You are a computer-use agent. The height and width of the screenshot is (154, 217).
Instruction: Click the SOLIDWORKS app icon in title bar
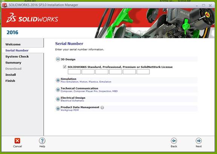point(5,5)
